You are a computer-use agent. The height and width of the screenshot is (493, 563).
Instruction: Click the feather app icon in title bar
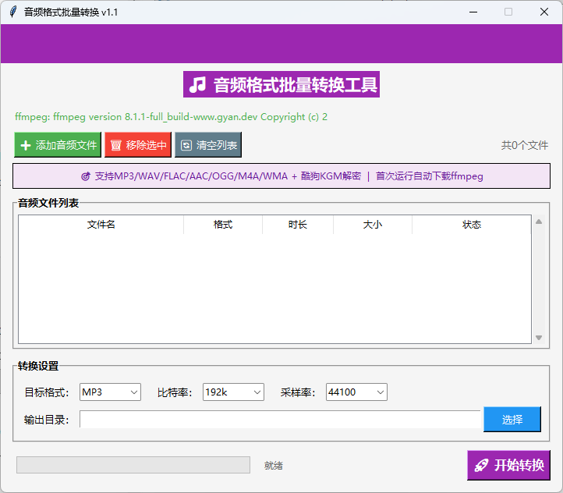[x=13, y=12]
